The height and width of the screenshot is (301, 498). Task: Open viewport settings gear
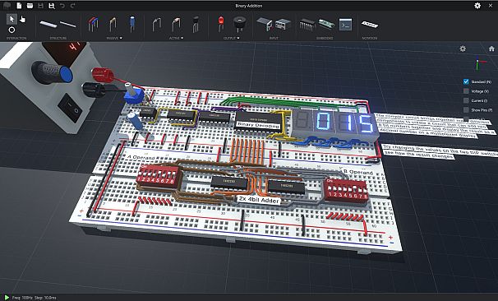tap(463, 49)
